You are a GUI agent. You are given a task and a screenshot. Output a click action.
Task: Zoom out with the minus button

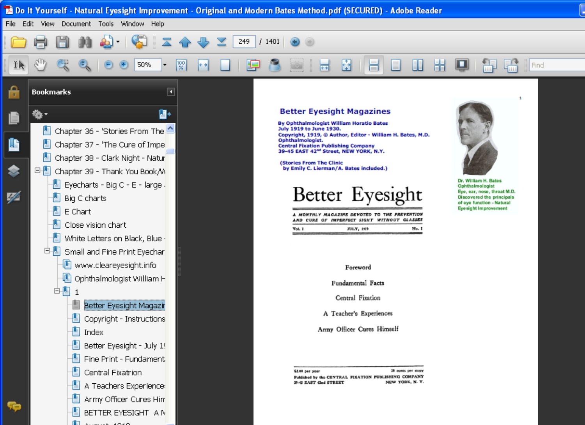(x=109, y=65)
